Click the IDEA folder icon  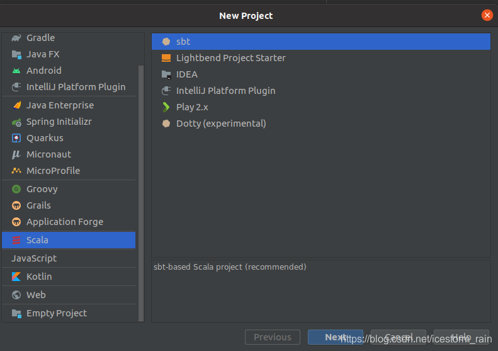click(166, 74)
